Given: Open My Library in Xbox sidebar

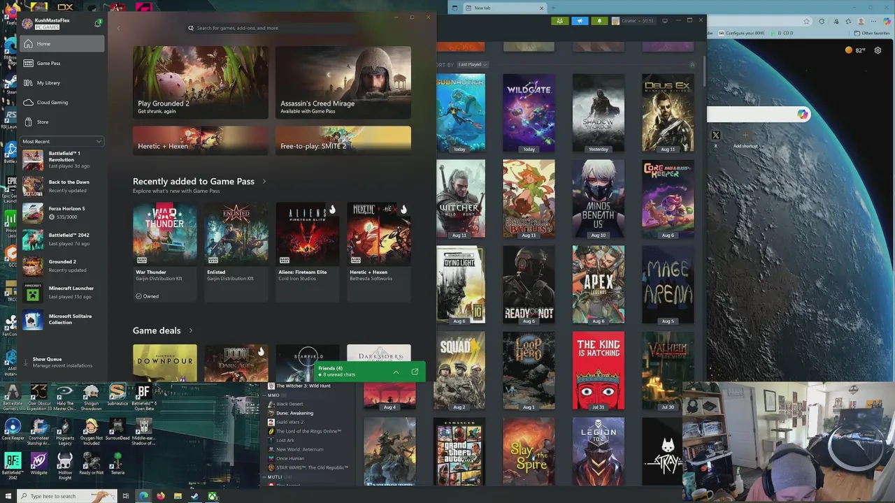Looking at the screenshot, I should [62, 82].
